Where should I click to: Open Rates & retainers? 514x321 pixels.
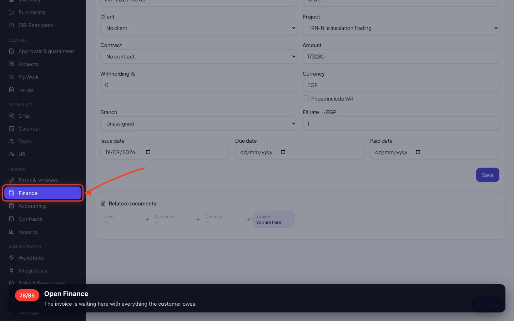coord(43,180)
